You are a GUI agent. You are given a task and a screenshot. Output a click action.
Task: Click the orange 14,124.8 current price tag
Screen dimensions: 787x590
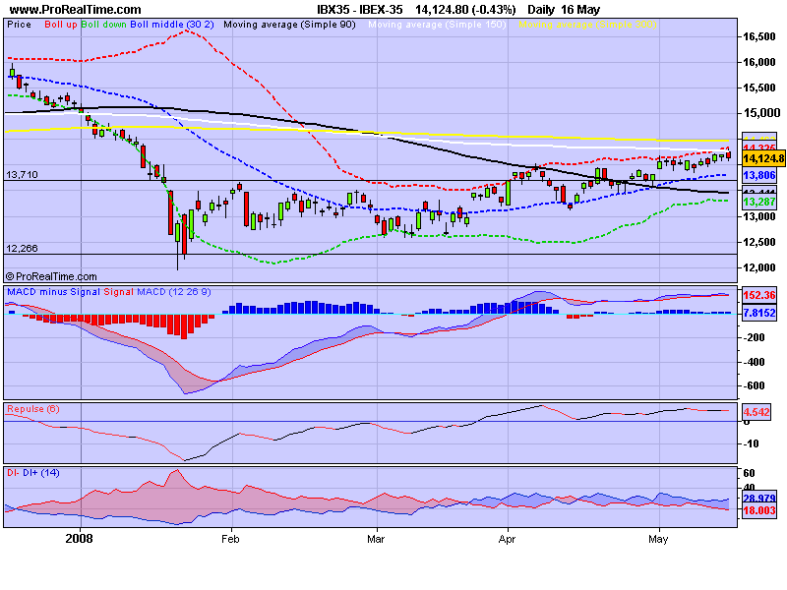763,159
